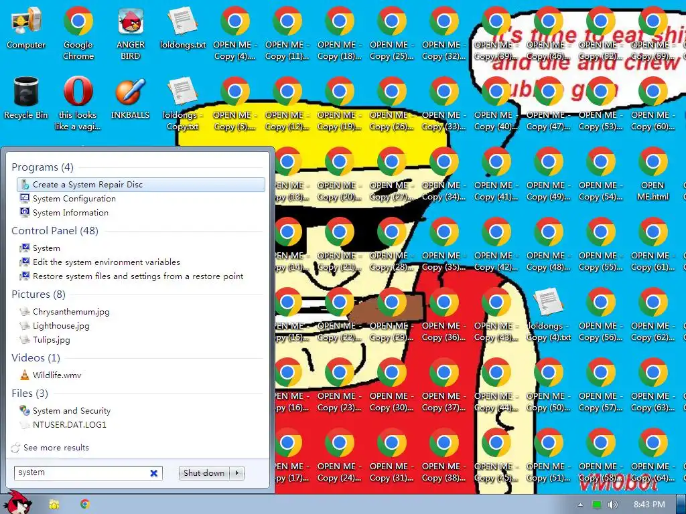Viewport: 686px width, 514px height.
Task: Select 'OPEN ME - Copy (11)' icon
Action: point(287,33)
